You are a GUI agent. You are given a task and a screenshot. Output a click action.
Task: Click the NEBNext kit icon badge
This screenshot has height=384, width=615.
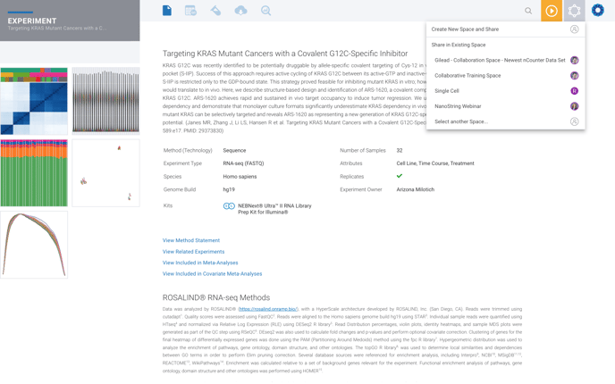tap(229, 206)
